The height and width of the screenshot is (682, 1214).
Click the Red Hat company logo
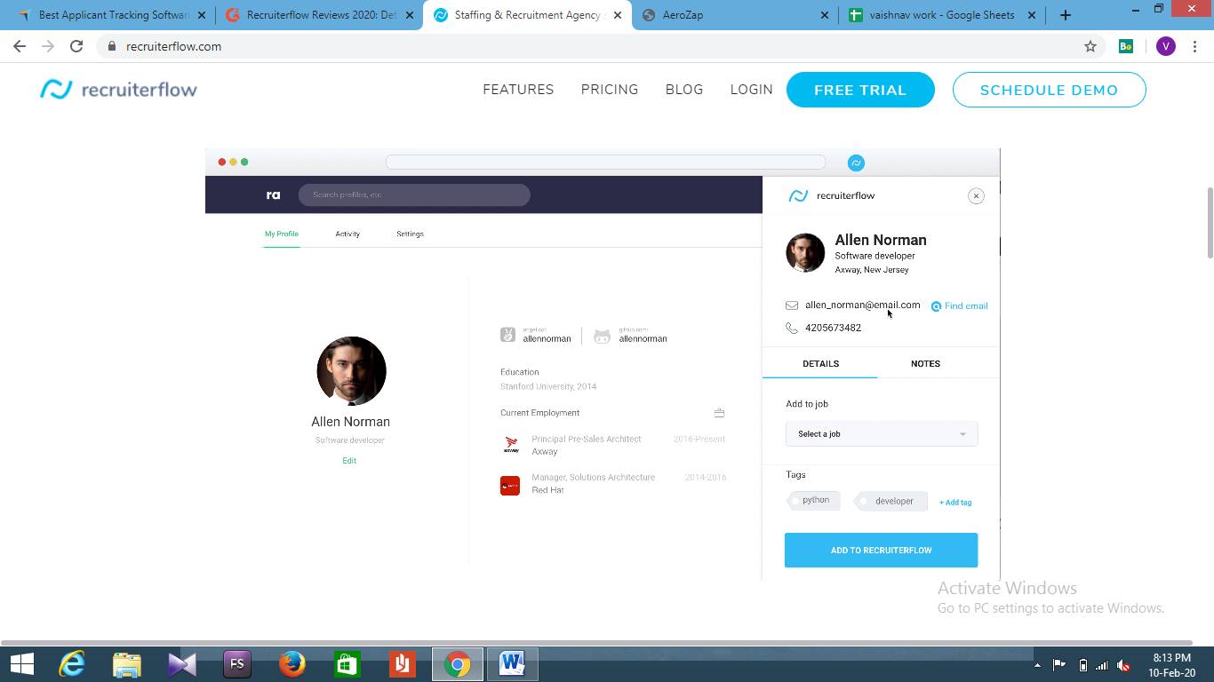tap(510, 486)
